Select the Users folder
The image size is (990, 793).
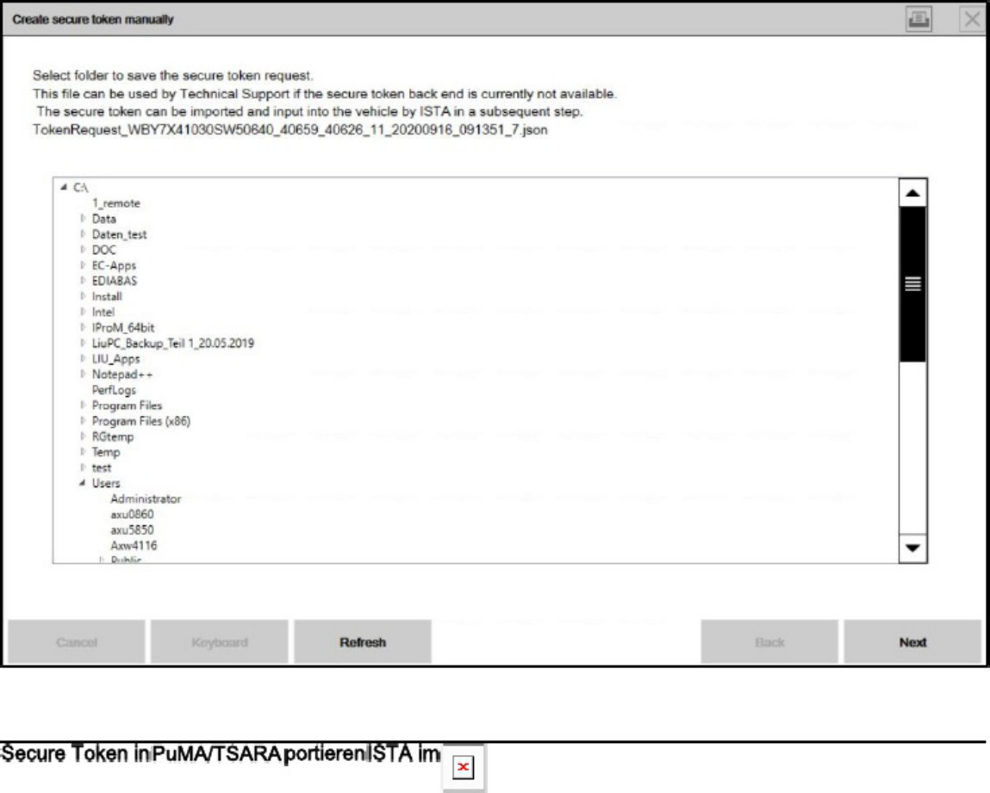(x=105, y=483)
